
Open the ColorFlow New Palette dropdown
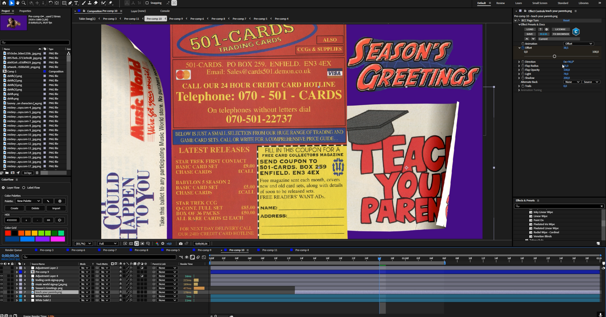pos(28,201)
